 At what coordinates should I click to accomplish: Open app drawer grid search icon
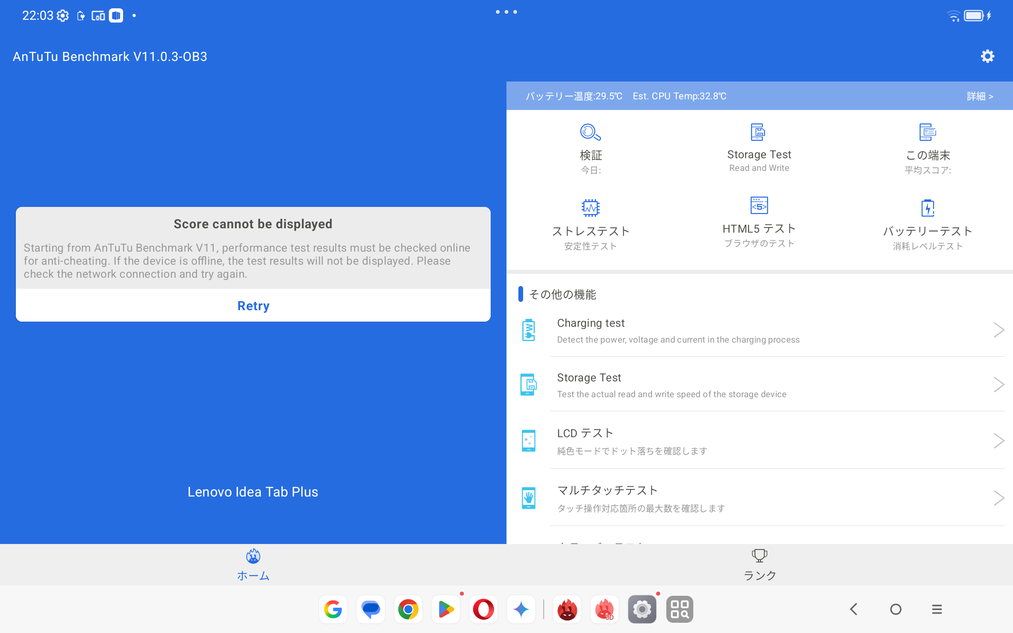[679, 609]
